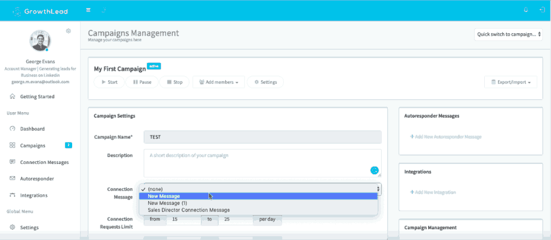Viewport: 551px width, 240px height.
Task: Add New Autoresponder Message
Action: click(445, 136)
